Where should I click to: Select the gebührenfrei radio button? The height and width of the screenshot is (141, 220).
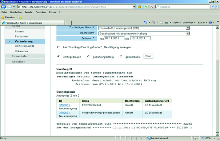point(121,56)
